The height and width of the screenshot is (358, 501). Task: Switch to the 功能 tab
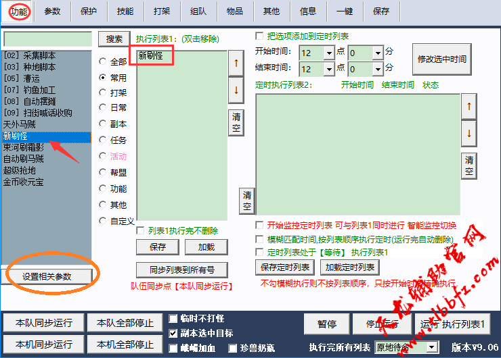(x=19, y=11)
